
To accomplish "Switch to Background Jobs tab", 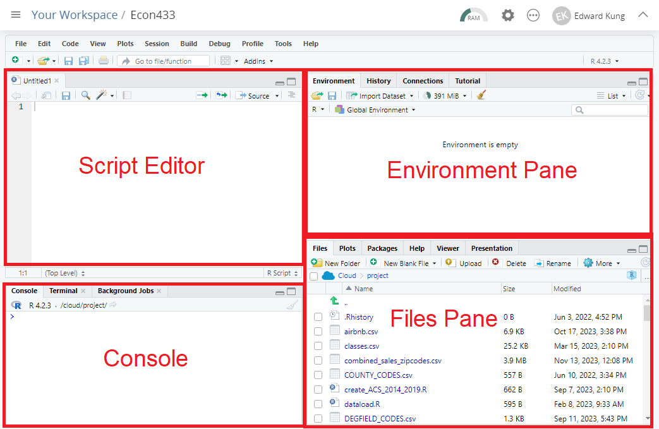I will click(x=126, y=291).
